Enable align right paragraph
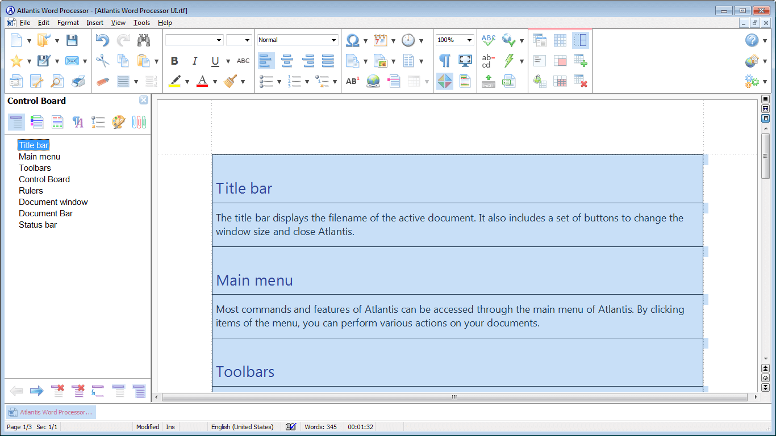 307,61
